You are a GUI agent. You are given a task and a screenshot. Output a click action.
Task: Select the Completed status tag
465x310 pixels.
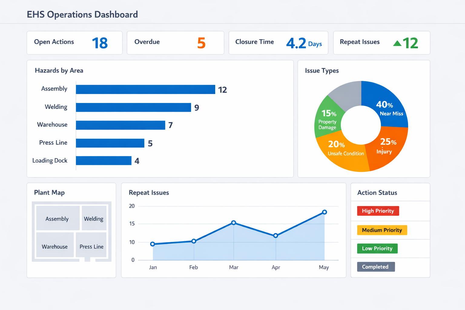[376, 267]
